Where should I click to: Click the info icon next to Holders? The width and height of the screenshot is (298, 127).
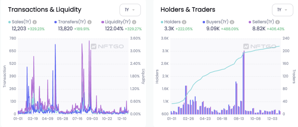[184, 22]
